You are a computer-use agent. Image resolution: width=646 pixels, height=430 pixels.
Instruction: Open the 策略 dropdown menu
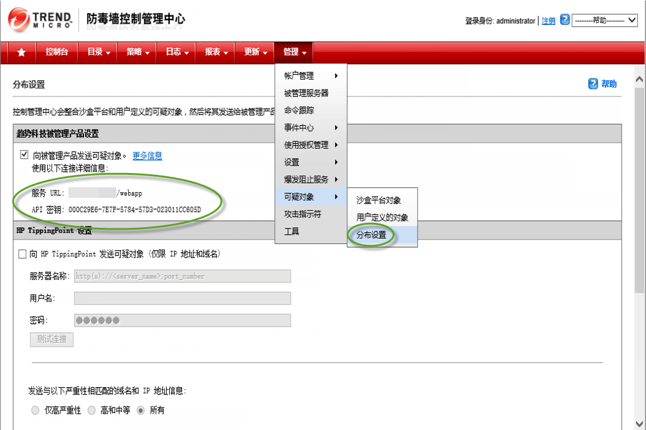tap(138, 52)
